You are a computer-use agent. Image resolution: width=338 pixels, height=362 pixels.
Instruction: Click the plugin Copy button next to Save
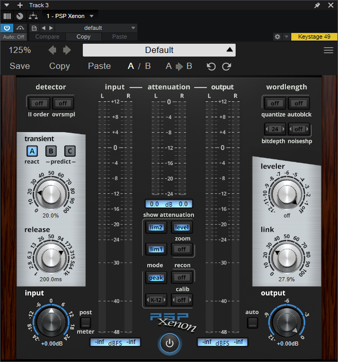60,66
